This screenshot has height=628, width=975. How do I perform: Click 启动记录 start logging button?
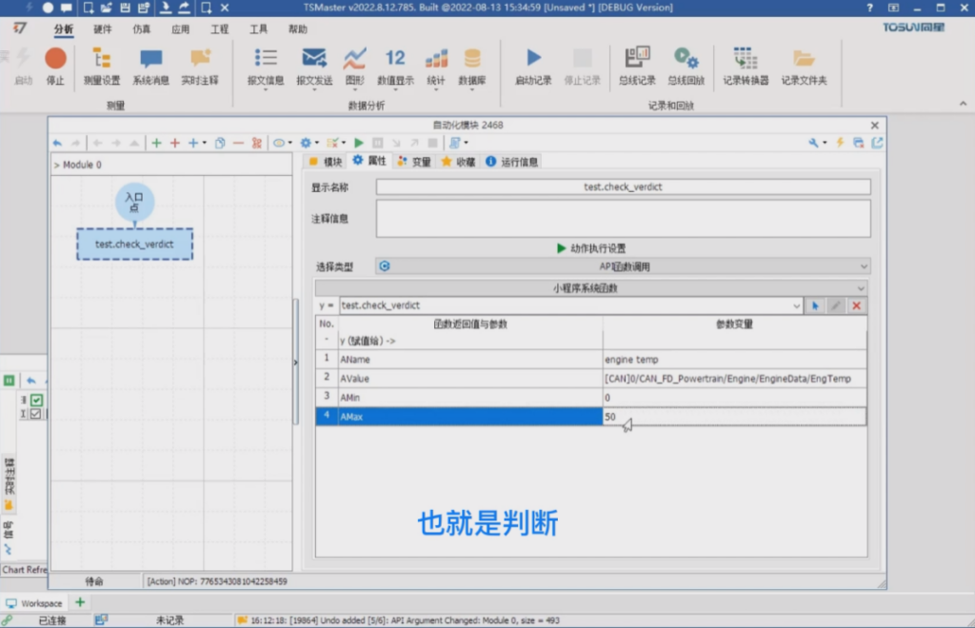(533, 67)
